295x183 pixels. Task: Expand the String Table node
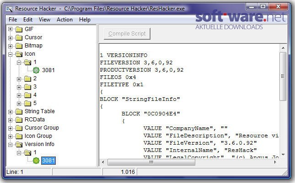(x=11, y=112)
